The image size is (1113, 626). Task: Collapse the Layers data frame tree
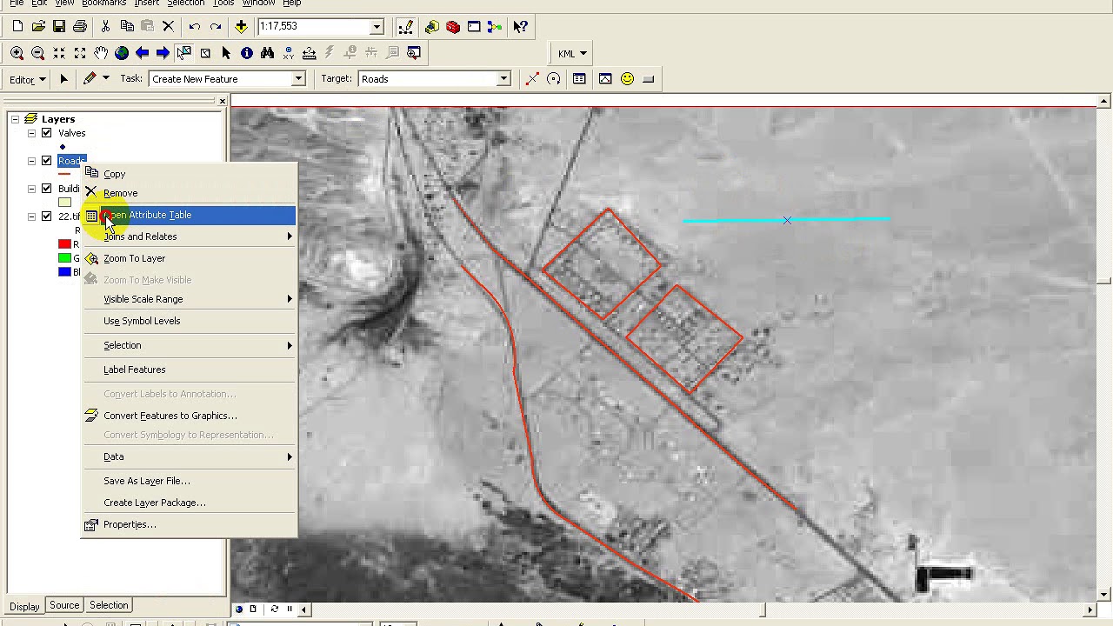pyautogui.click(x=15, y=119)
